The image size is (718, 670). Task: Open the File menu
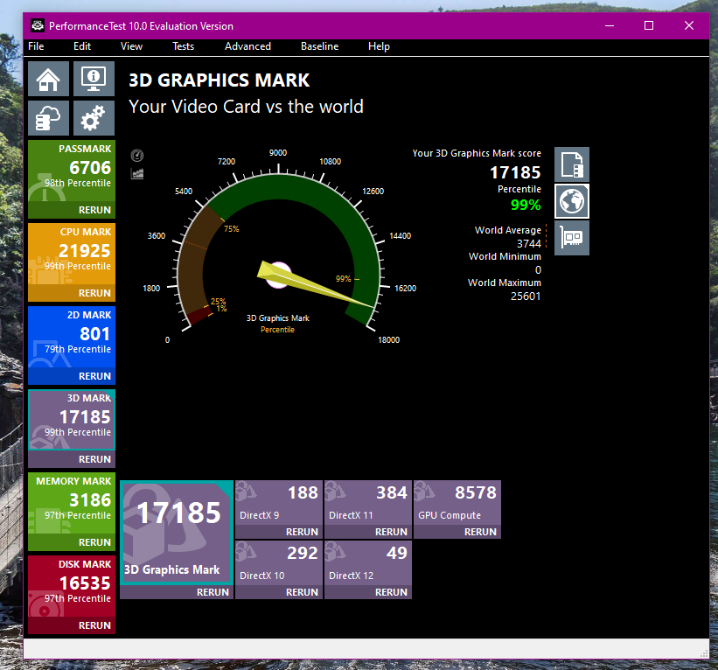point(36,46)
